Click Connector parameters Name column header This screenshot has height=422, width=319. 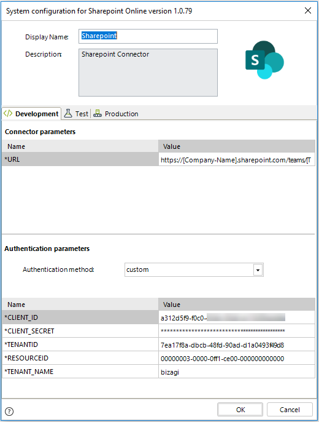(80, 146)
